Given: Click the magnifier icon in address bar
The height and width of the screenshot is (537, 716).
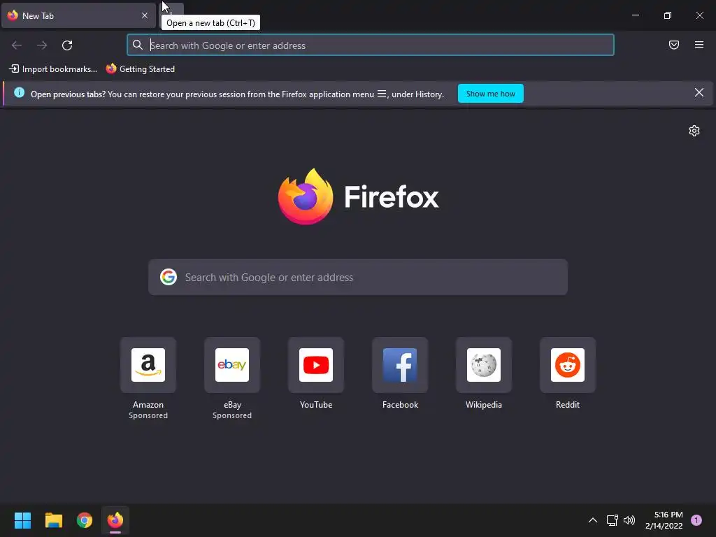Looking at the screenshot, I should coord(138,45).
